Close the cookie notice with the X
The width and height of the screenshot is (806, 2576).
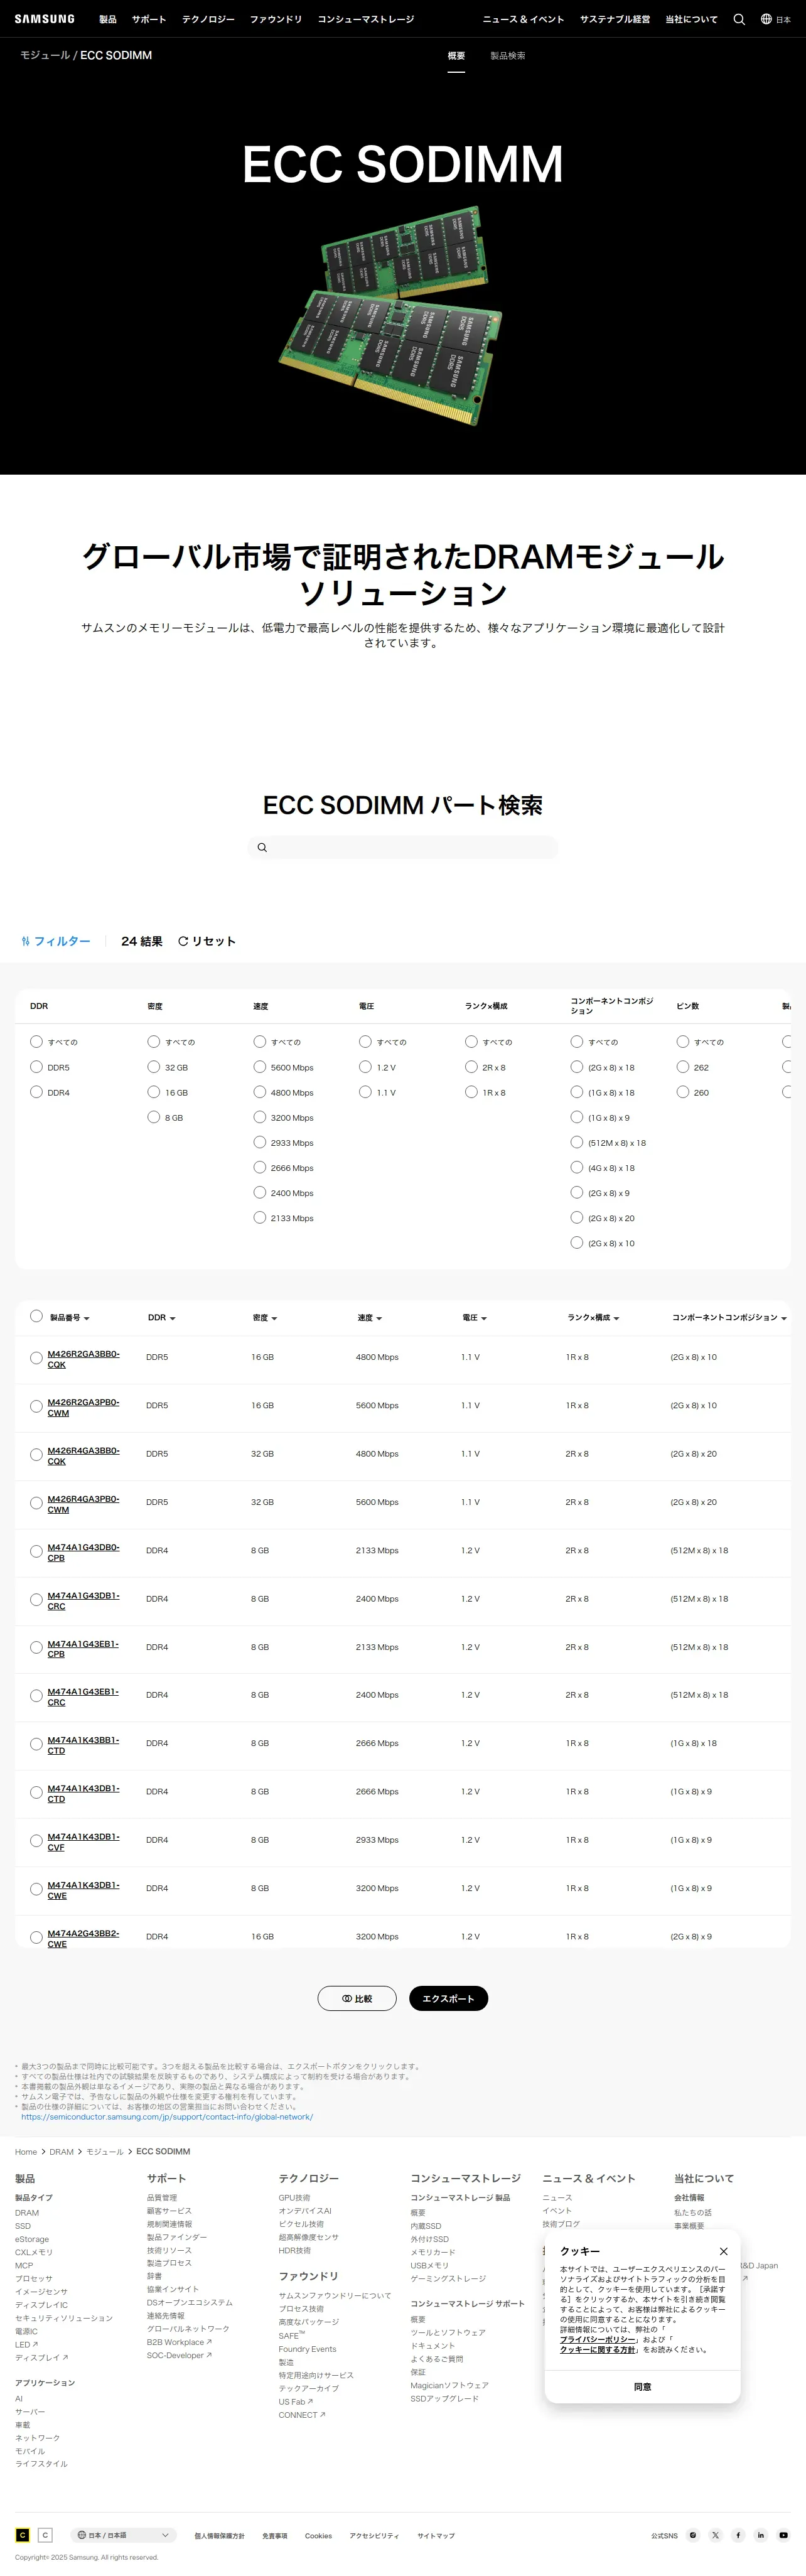pos(723,2251)
